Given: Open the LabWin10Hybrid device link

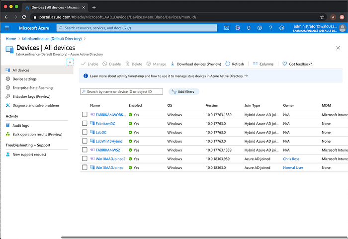Looking at the screenshot, I should (x=109, y=141).
